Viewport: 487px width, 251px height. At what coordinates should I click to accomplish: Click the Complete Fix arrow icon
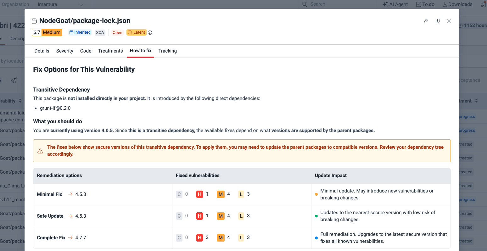click(70, 238)
